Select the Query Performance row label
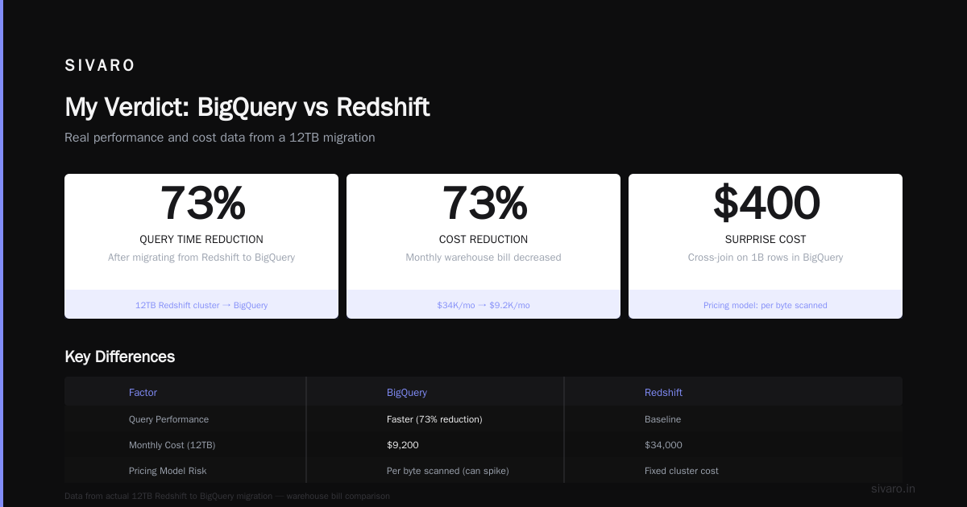Viewport: 967px width, 507px height. (168, 419)
